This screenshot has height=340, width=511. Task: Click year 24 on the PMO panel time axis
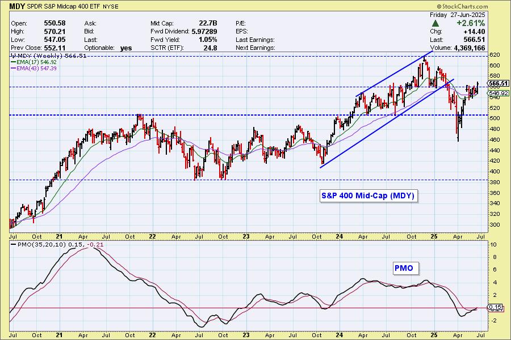tap(340, 335)
